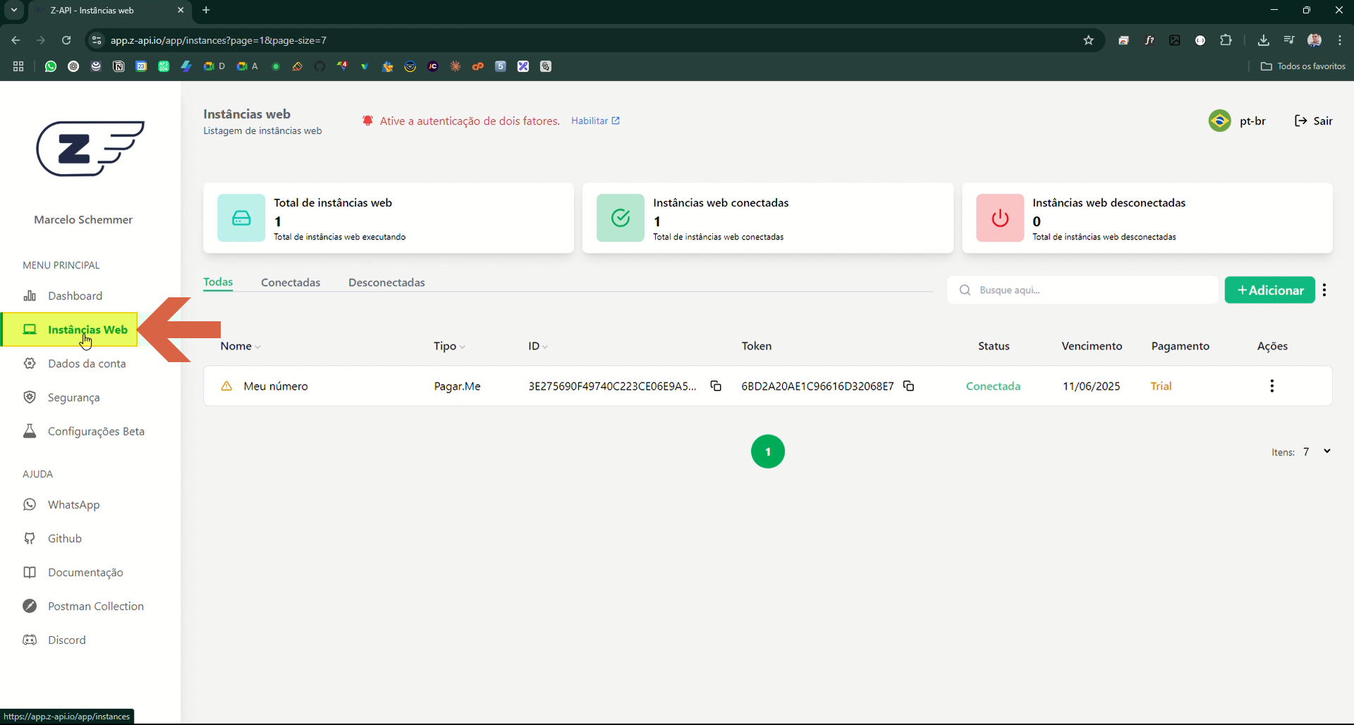The image size is (1354, 725).
Task: Click the red alert bell icon
Action: point(367,120)
